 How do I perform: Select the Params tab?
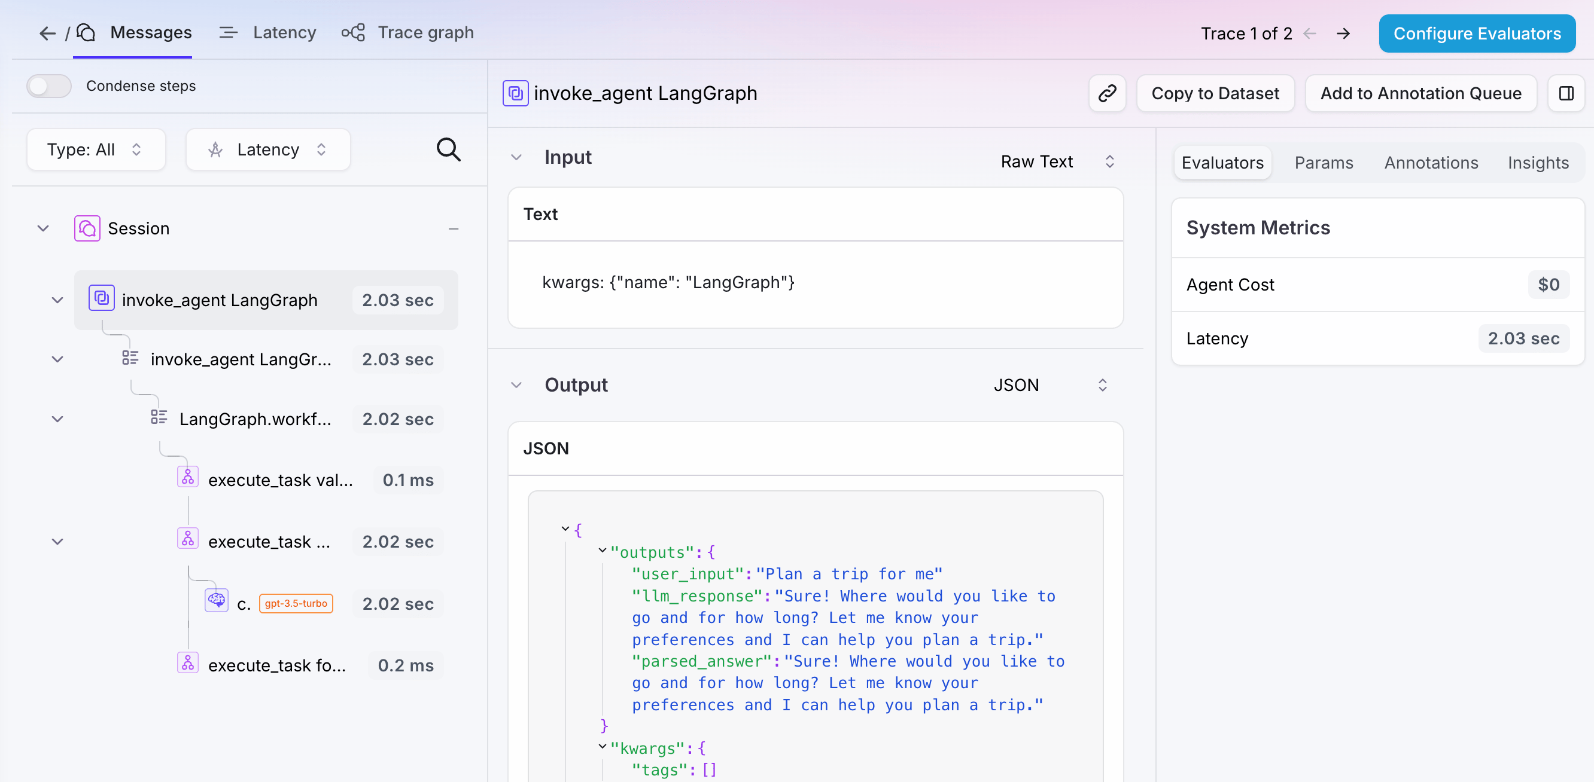click(x=1324, y=163)
